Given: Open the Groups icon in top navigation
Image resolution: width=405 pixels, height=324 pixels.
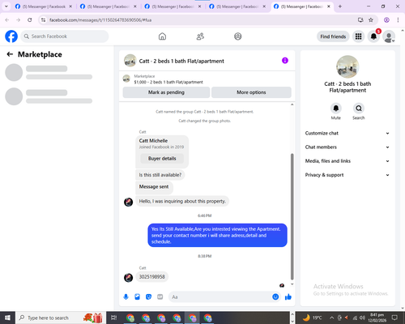Looking at the screenshot, I should (238, 36).
